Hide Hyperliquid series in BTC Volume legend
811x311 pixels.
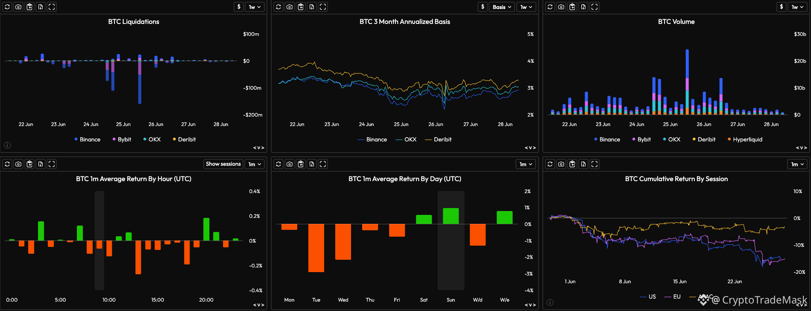(745, 140)
